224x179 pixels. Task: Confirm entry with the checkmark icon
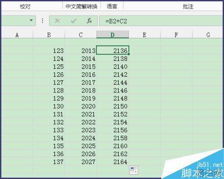[x=74, y=21]
